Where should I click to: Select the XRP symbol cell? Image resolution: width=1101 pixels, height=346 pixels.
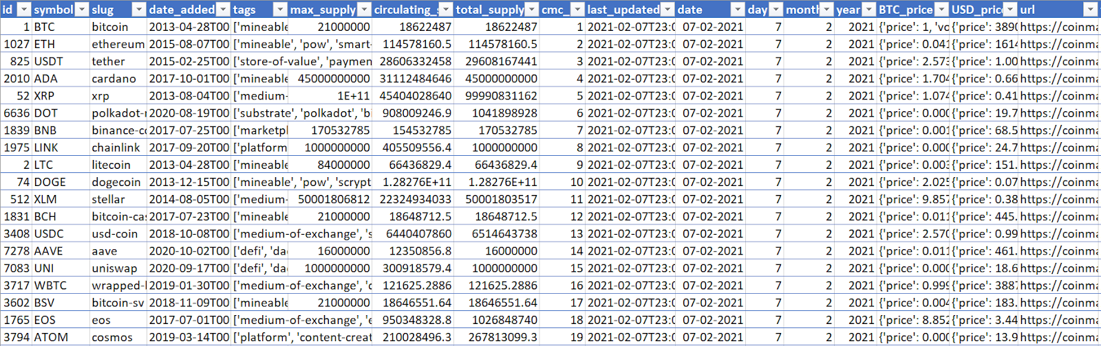coord(61,95)
